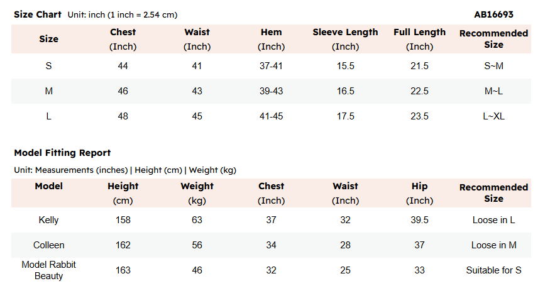Click the Model Rabbit Beauty name
550x303 pixels.
coord(49,270)
